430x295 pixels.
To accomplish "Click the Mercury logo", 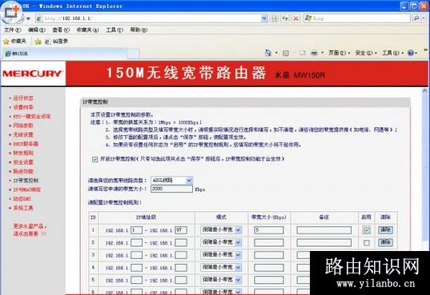I will tap(33, 74).
